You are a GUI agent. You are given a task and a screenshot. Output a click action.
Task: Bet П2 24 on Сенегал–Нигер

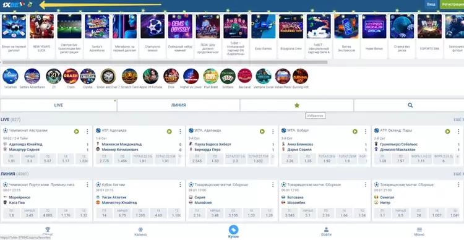pyautogui.click(x=419, y=213)
